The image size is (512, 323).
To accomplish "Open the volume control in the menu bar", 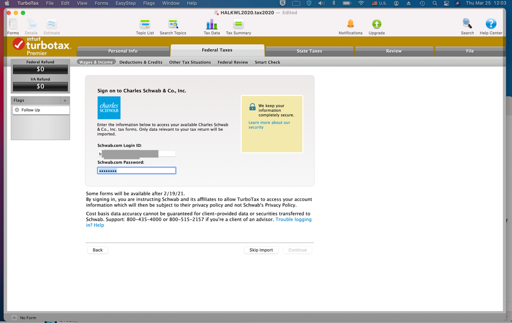I will [x=321, y=3].
